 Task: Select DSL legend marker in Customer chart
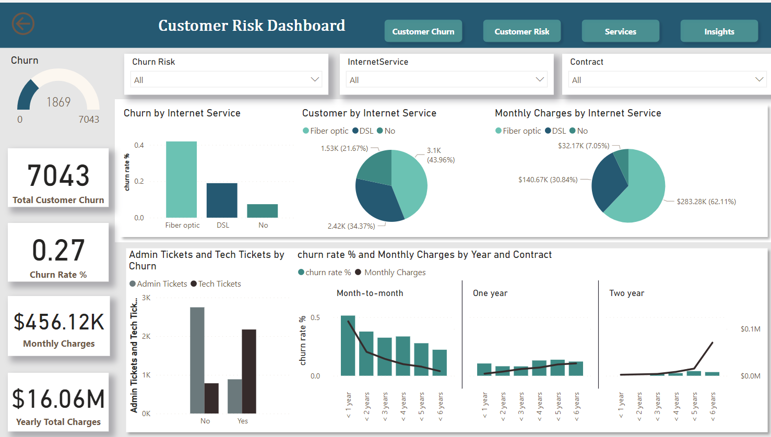click(355, 131)
